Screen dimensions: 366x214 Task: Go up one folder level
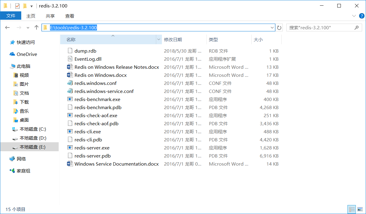tap(37, 27)
